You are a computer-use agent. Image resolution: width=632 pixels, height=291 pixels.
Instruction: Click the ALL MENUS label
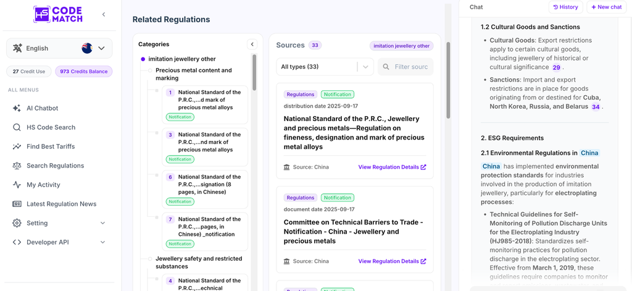click(x=23, y=90)
